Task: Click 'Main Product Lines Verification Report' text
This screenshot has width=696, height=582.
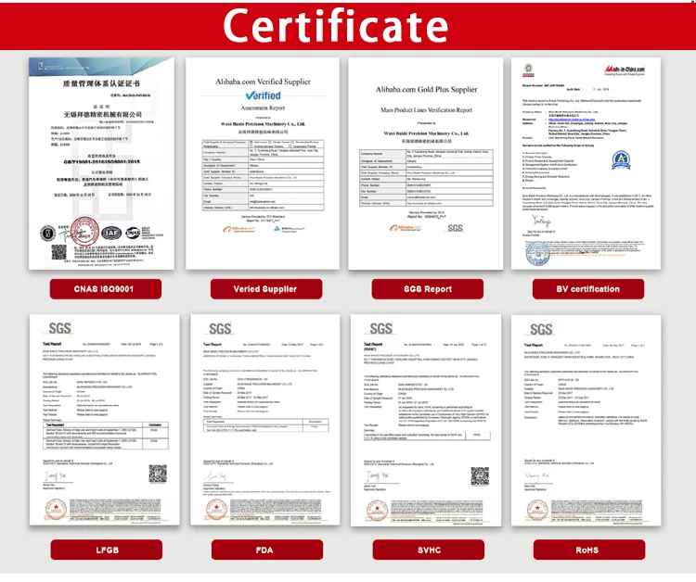Action: point(426,110)
